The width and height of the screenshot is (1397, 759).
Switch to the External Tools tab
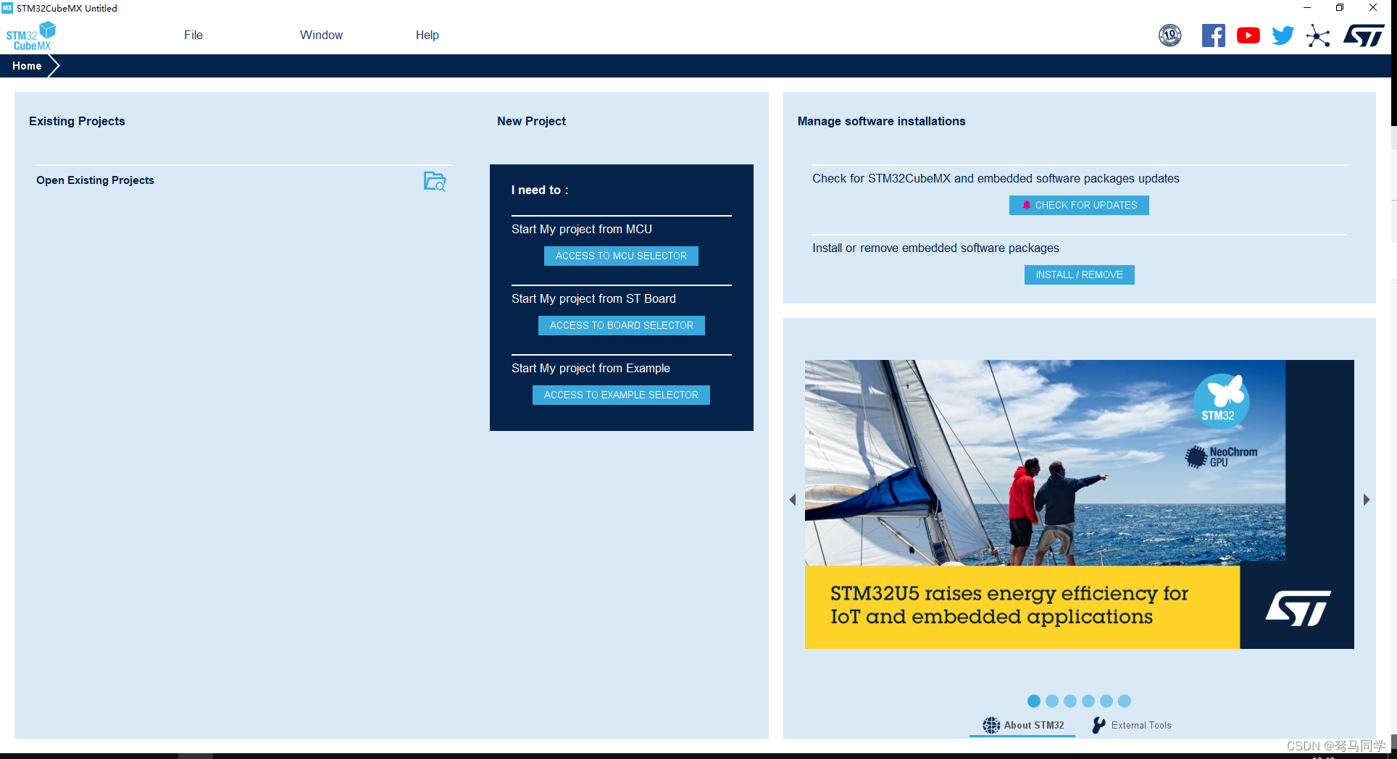click(x=1131, y=725)
